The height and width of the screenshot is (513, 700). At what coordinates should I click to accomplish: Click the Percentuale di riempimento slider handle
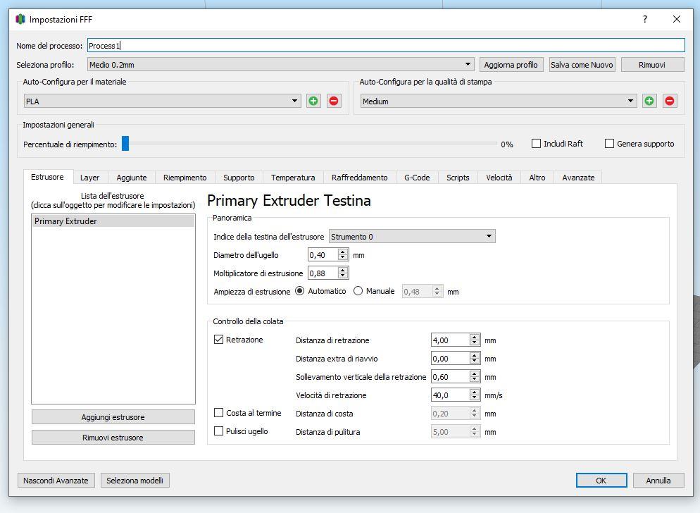tap(125, 144)
